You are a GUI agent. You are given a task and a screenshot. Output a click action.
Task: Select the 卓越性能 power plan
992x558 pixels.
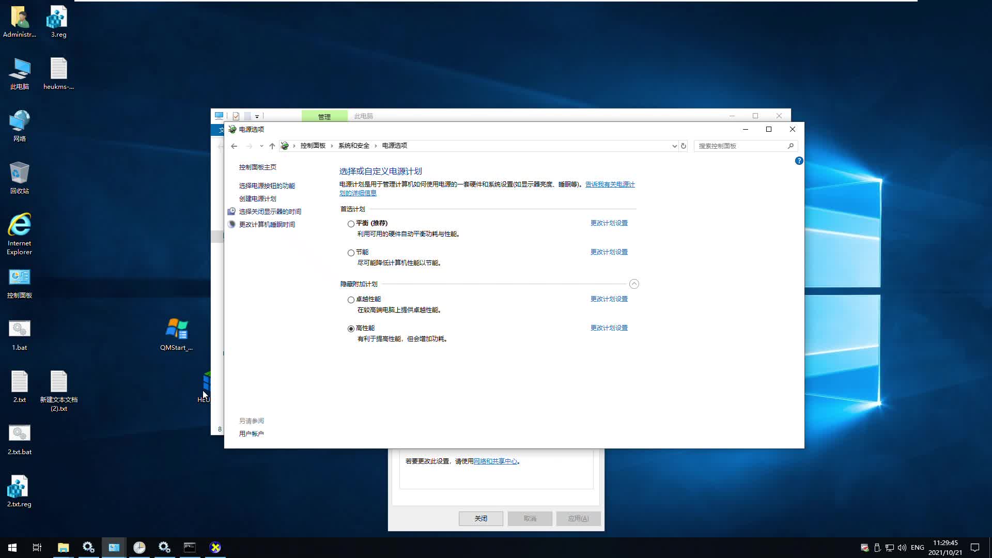pyautogui.click(x=351, y=300)
